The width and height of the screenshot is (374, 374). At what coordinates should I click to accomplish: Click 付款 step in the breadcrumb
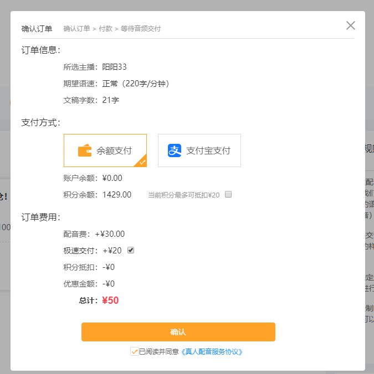tap(105, 28)
